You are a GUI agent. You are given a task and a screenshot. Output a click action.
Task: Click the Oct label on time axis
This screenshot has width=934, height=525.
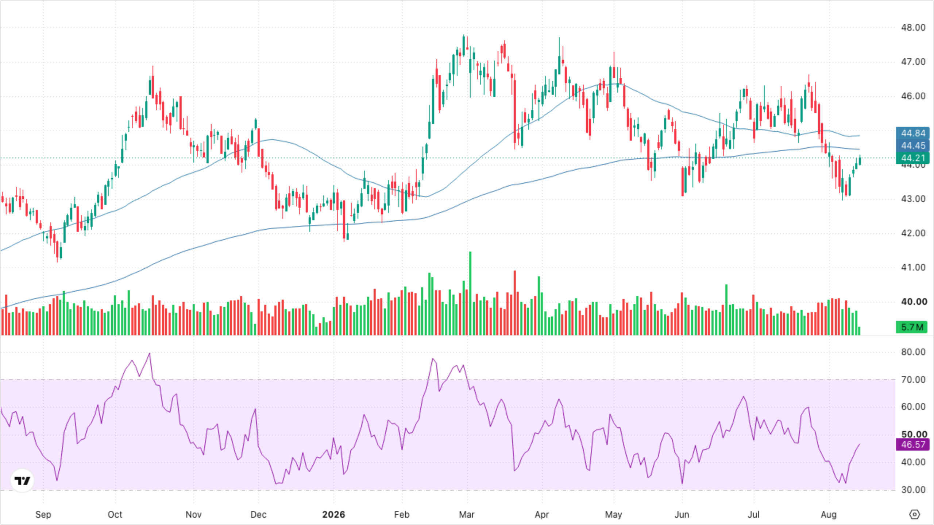tap(115, 514)
